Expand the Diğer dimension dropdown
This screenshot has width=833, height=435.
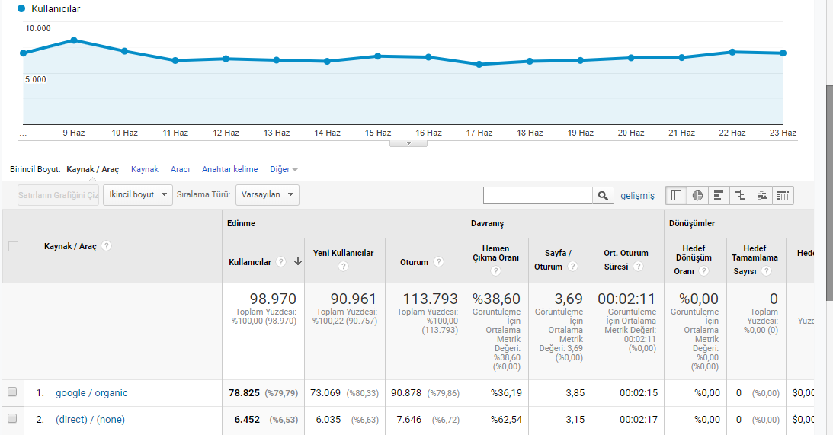click(x=284, y=169)
